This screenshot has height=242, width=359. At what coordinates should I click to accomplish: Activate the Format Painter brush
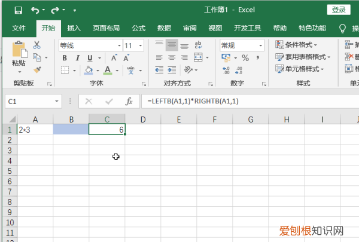click(x=37, y=69)
